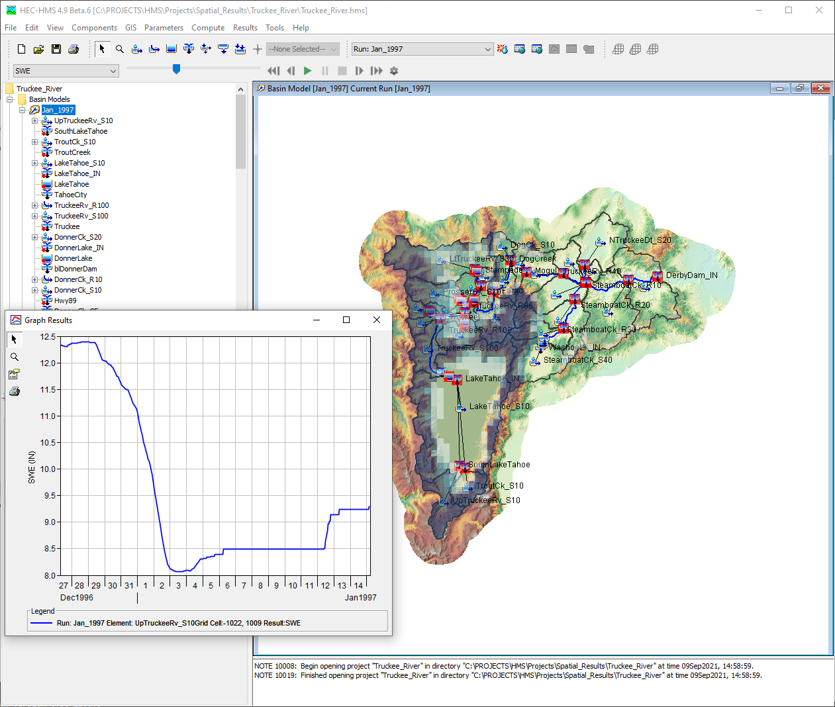
Task: Select DonnerLake in the tree
Action: [x=74, y=258]
